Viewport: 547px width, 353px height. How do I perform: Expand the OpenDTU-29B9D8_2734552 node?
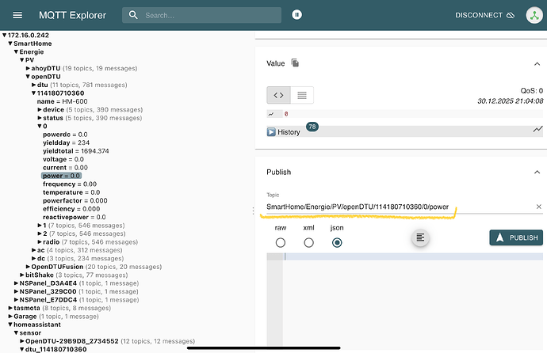[22, 341]
